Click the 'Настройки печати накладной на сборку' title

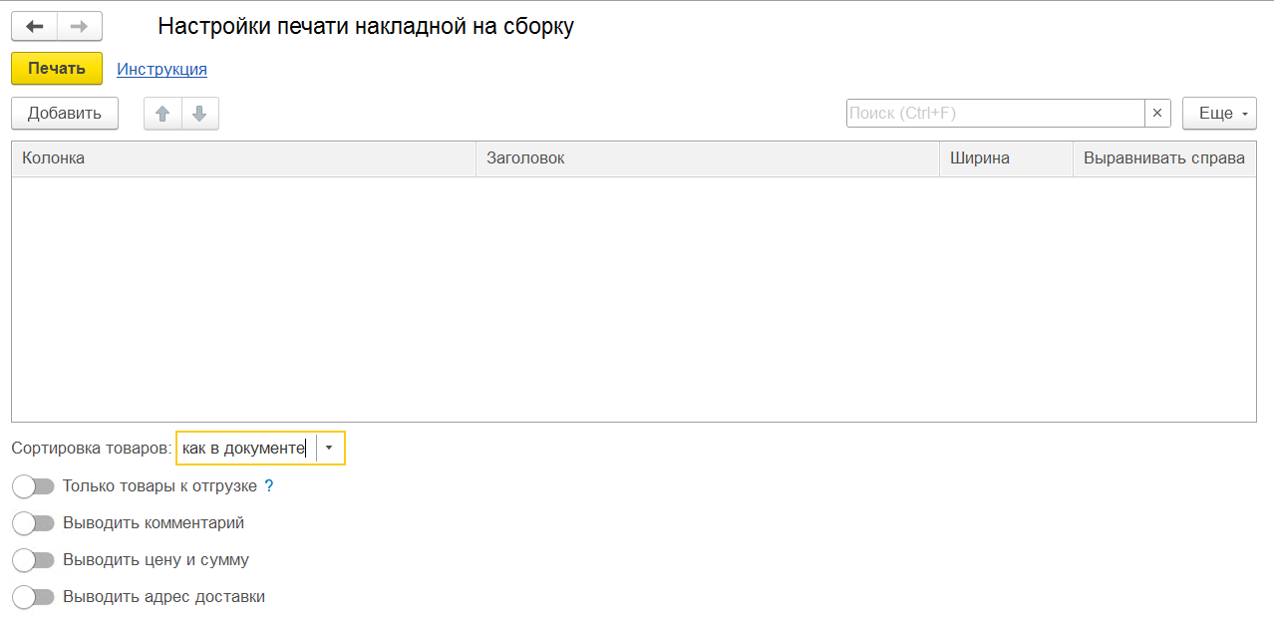[366, 27]
